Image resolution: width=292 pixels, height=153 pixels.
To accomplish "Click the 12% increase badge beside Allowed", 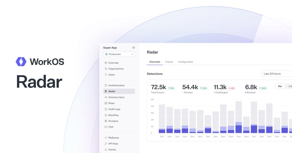I will tap(203, 88).
